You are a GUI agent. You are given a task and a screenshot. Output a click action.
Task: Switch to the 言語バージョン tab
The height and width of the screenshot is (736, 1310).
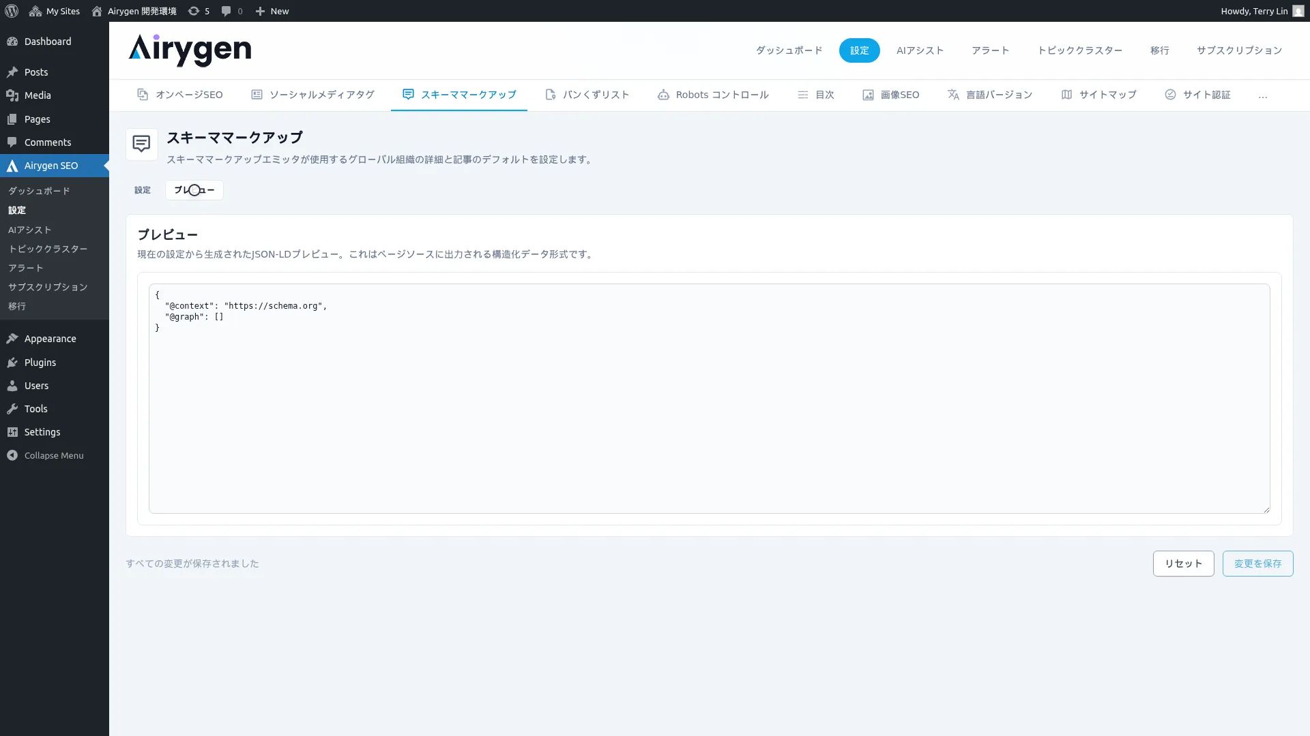(990, 95)
